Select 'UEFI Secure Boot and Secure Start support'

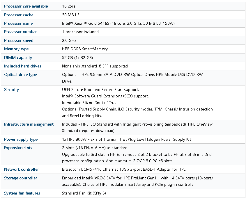pyautogui.click(x=100, y=90)
